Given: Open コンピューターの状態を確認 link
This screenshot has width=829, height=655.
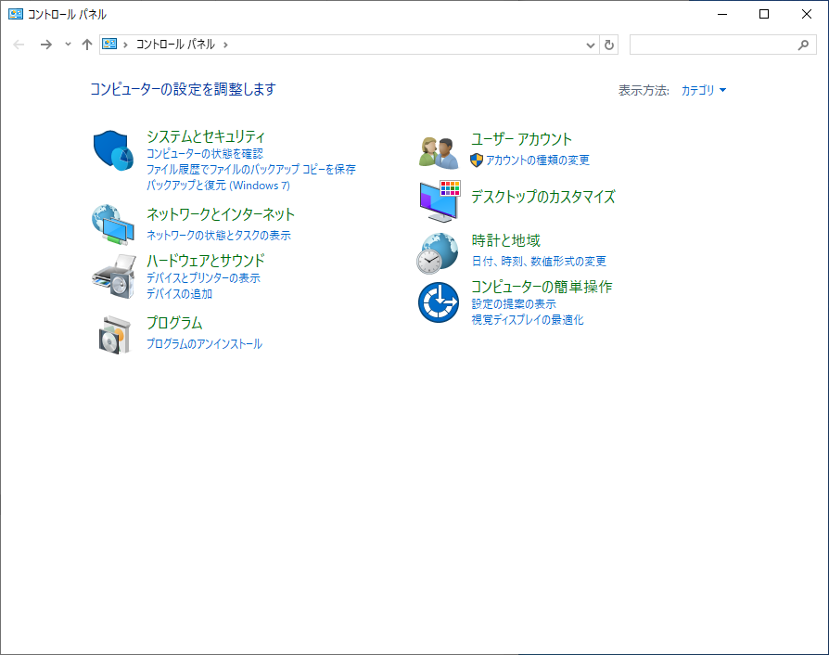Looking at the screenshot, I should click(205, 153).
